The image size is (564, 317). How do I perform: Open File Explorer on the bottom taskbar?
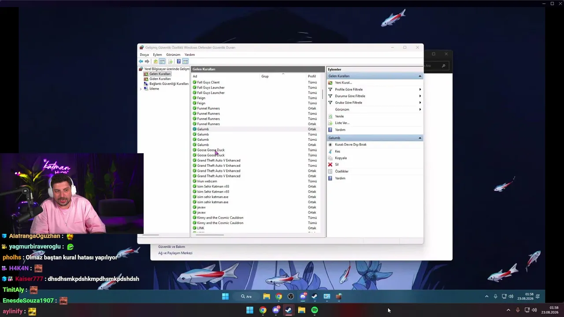pos(301,310)
